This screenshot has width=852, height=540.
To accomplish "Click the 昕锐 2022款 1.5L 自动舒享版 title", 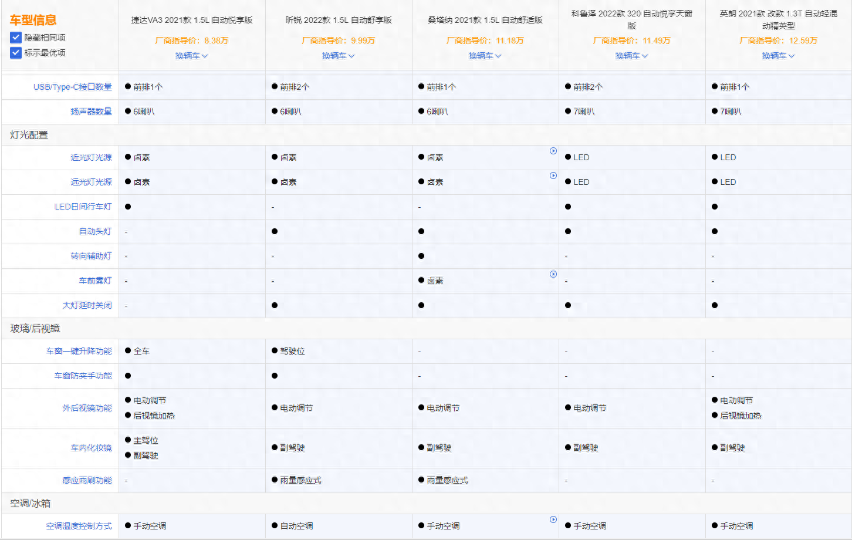I will click(x=339, y=20).
